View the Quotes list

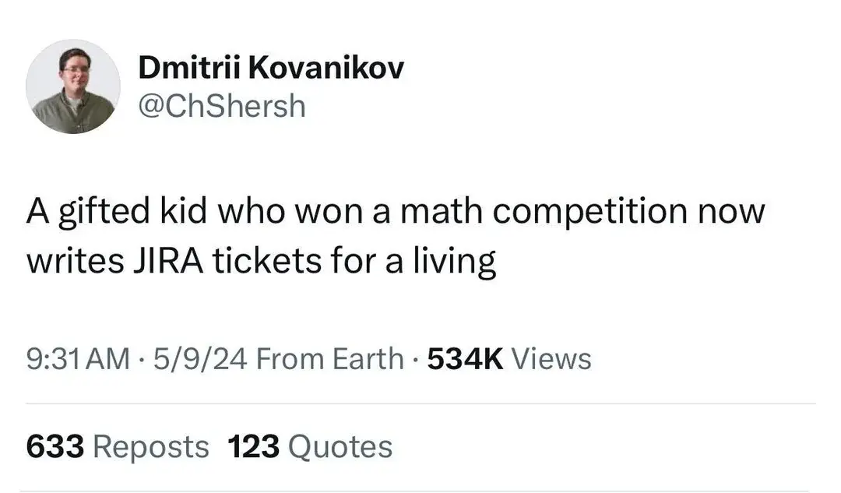click(x=340, y=447)
